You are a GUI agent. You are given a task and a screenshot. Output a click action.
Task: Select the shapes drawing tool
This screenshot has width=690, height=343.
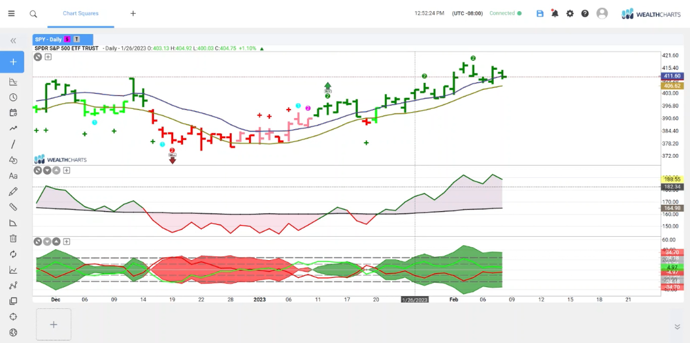(x=13, y=160)
